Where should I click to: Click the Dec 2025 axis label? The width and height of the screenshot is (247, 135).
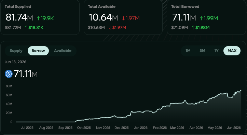click(x=122, y=128)
